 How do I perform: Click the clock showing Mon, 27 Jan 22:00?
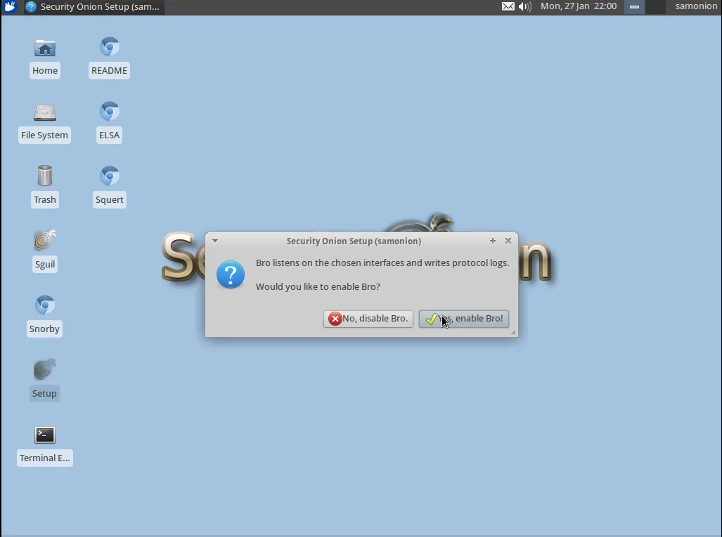click(x=579, y=6)
